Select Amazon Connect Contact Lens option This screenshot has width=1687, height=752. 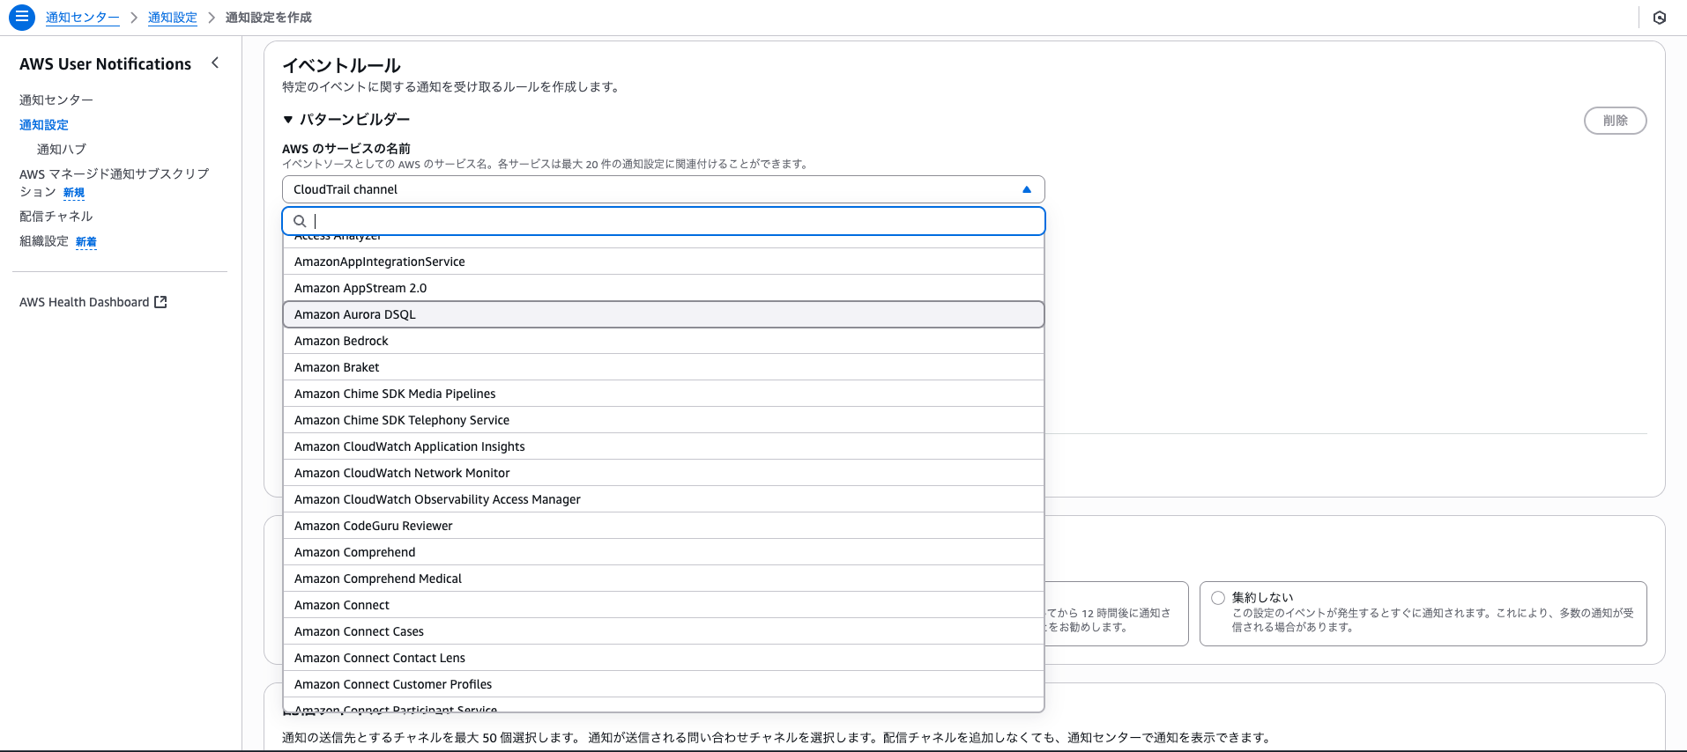pyautogui.click(x=663, y=658)
